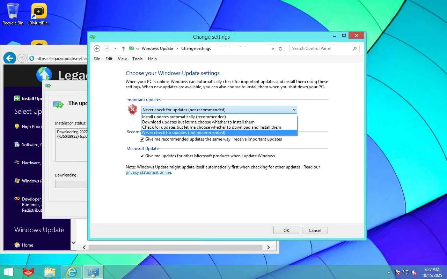This screenshot has width=447, height=279.
Task: Toggle the recommended updates checkbox
Action: click(x=142, y=139)
